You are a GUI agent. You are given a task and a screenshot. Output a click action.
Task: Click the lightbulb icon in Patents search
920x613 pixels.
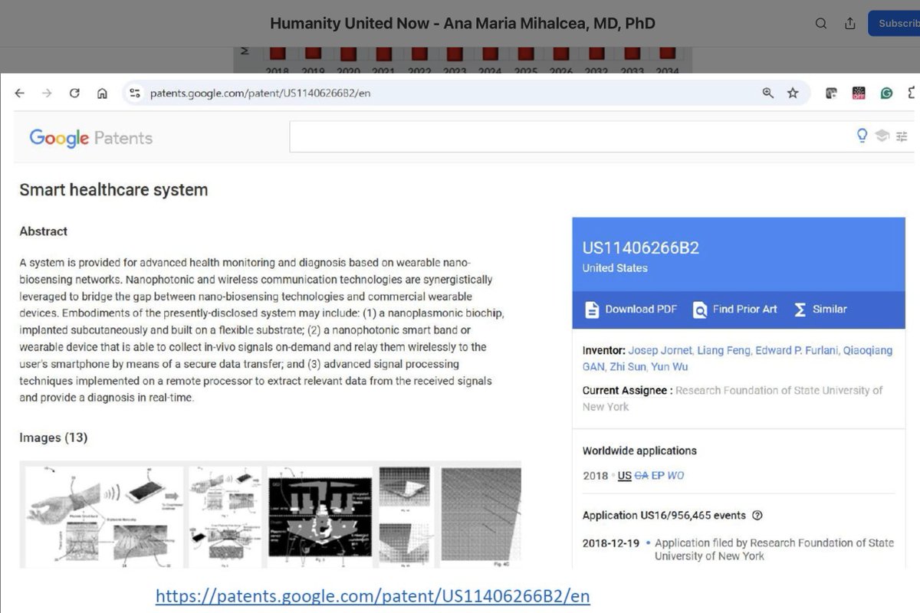863,136
